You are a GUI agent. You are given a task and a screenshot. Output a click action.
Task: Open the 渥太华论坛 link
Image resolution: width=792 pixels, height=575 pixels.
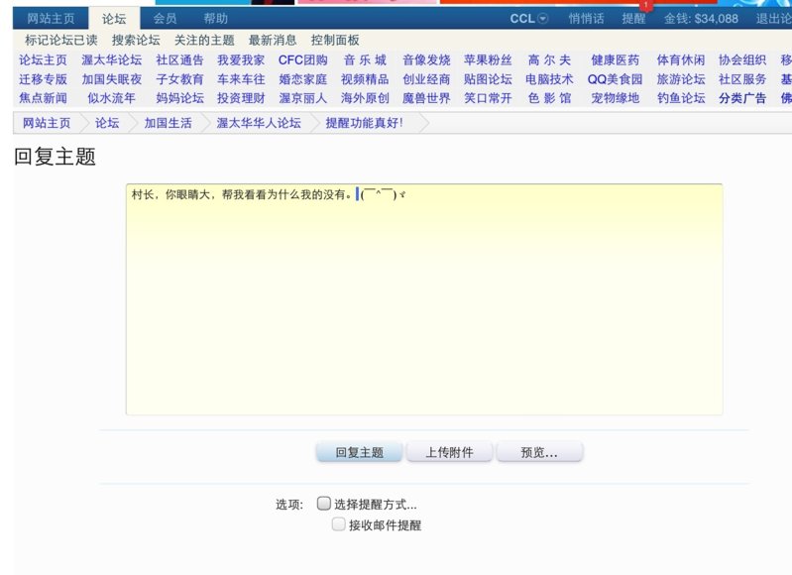pos(112,60)
